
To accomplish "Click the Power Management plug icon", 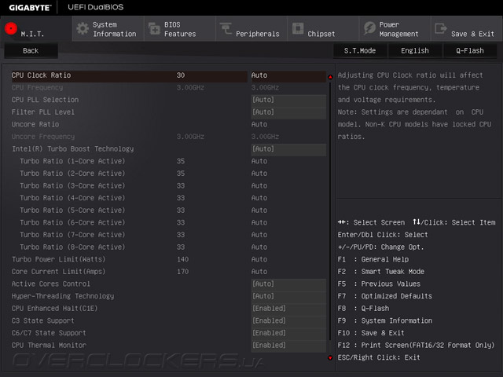I will pos(369,28).
